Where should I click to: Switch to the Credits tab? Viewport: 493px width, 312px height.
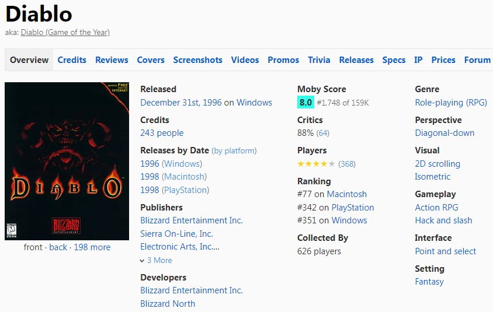[72, 60]
